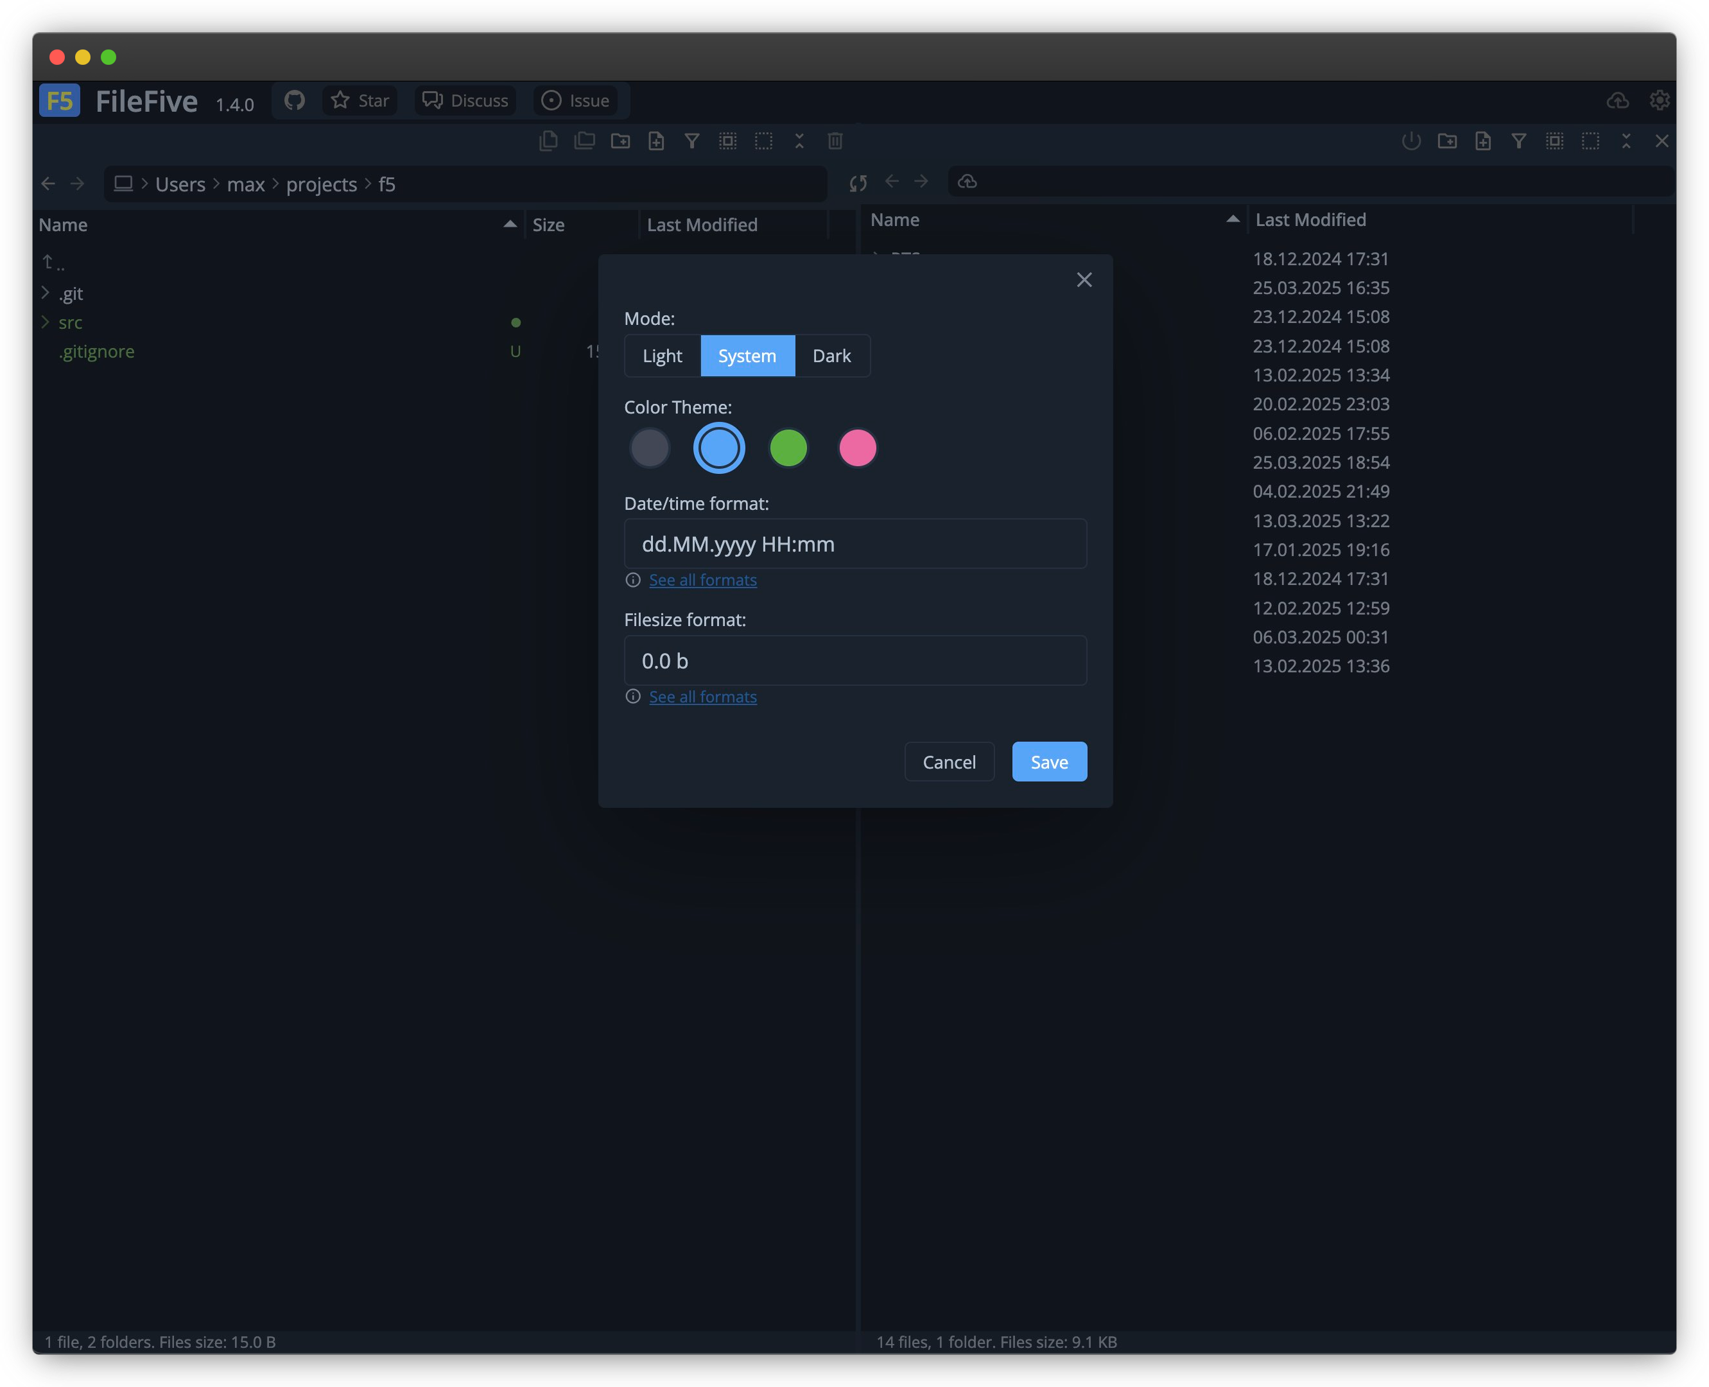
Task: Open filter in right panel toolbar
Action: (1519, 141)
